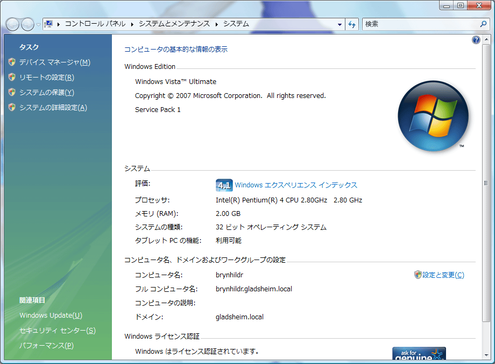Click the refresh icon beside the address bar

[352, 24]
